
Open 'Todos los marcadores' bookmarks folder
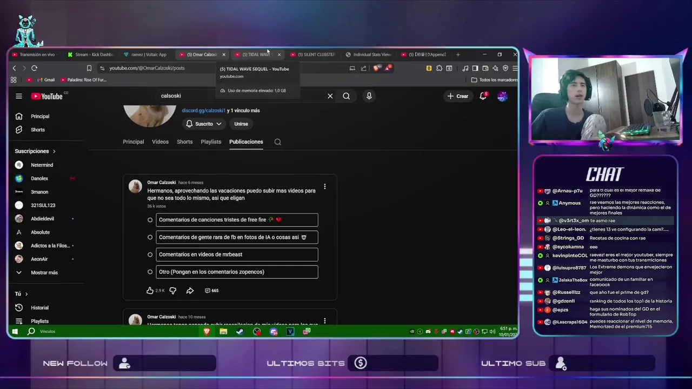pos(495,80)
